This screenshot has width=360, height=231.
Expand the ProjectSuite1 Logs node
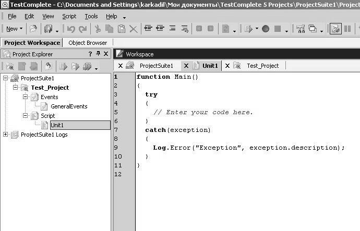click(6, 135)
